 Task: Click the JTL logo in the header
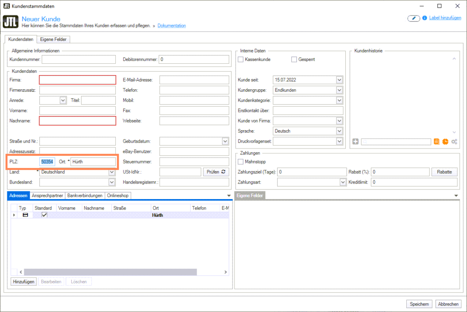tap(10, 22)
